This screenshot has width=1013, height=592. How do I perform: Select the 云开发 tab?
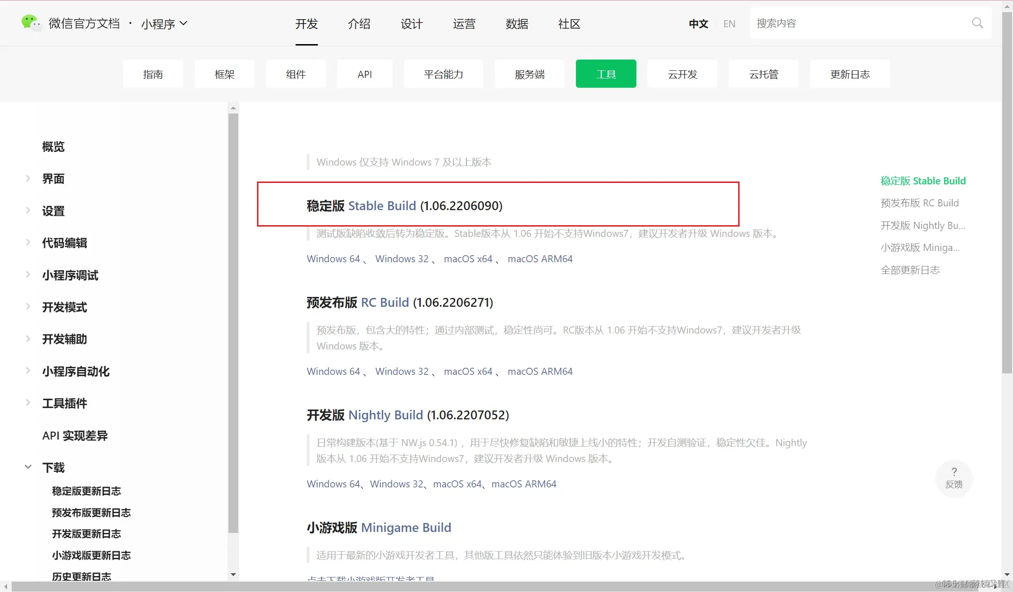(x=682, y=74)
